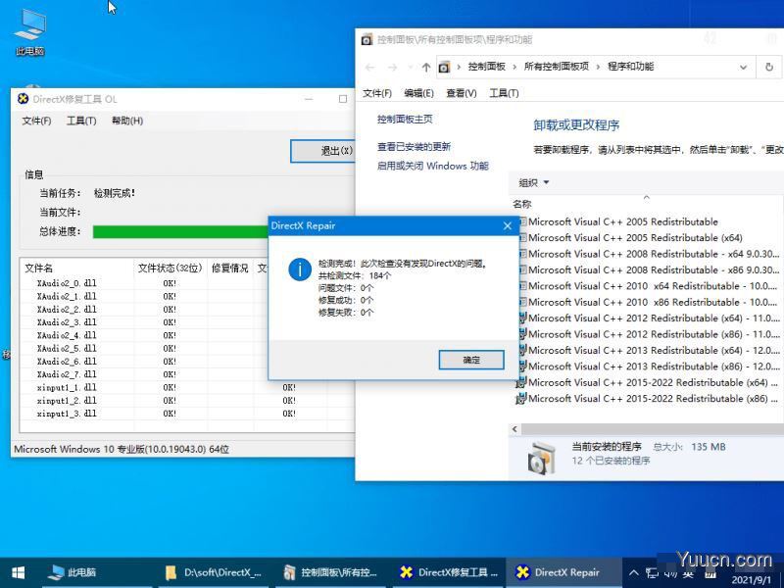The height and width of the screenshot is (588, 784).
Task: Click the control panel window title icon
Action: (x=367, y=39)
